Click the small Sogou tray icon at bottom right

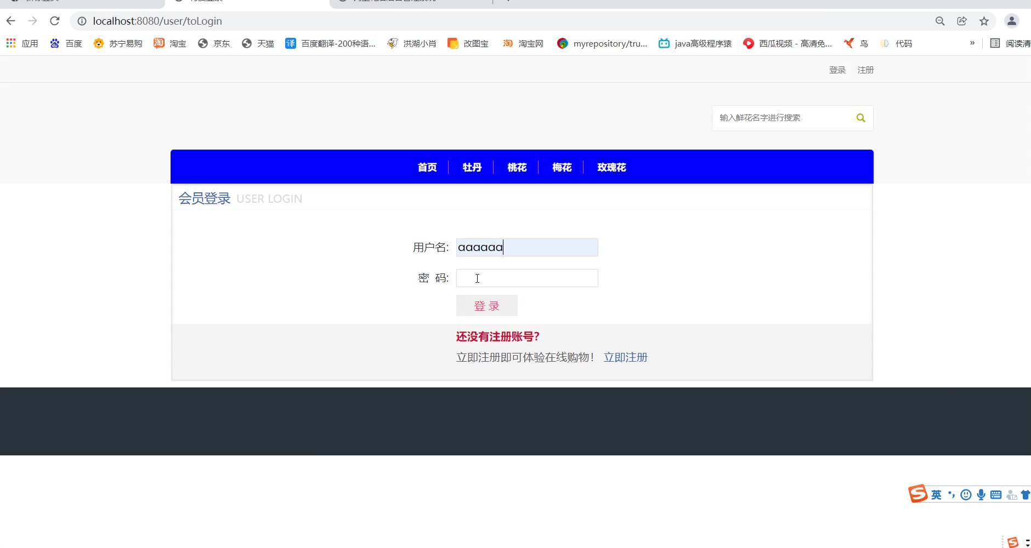(x=1013, y=542)
